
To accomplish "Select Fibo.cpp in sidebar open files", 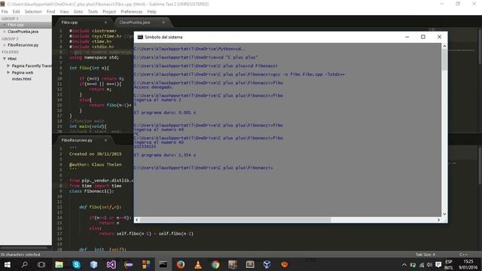I will click(26, 25).
